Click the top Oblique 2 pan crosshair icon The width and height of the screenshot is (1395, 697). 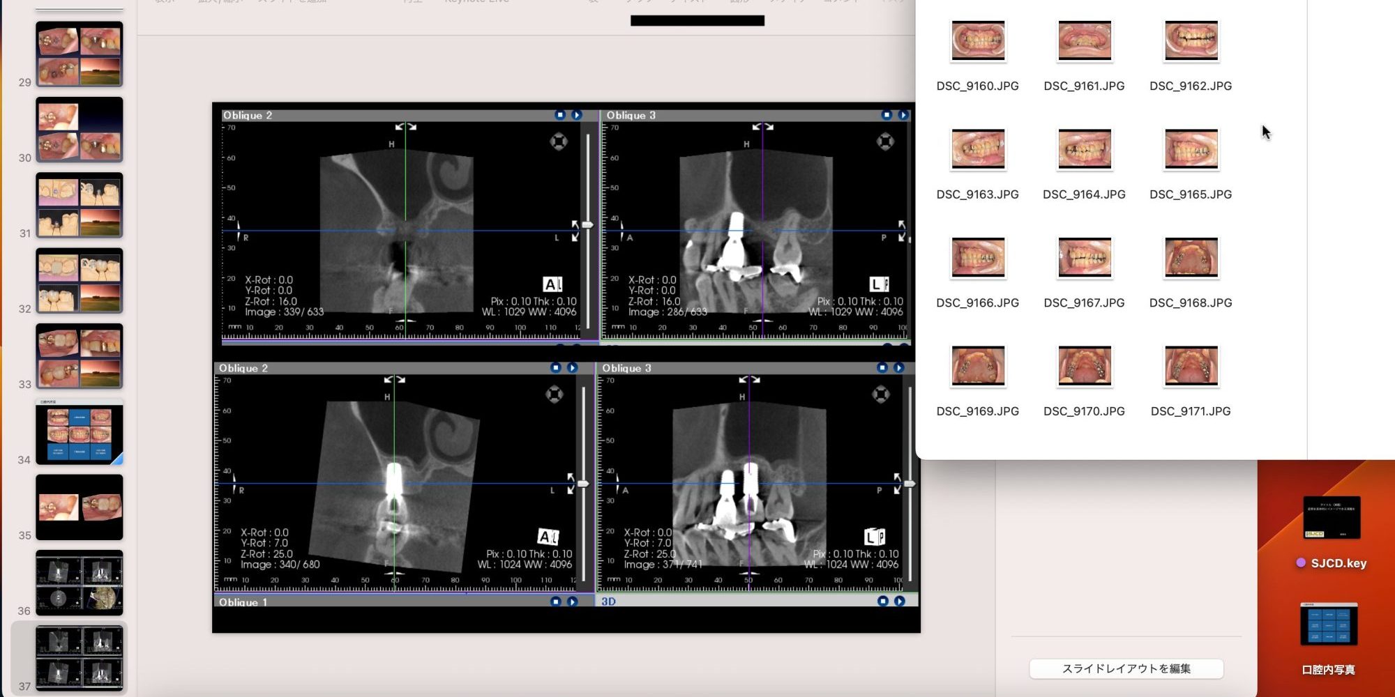pos(559,142)
